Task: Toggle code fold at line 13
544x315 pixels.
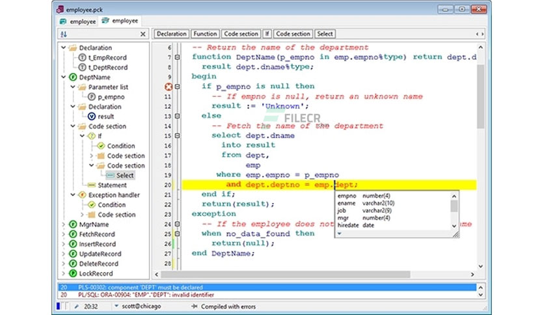Action: pos(177,116)
